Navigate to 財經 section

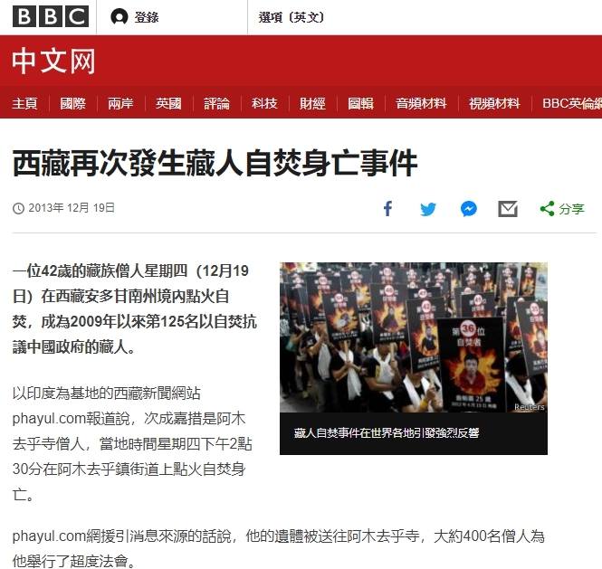click(312, 104)
